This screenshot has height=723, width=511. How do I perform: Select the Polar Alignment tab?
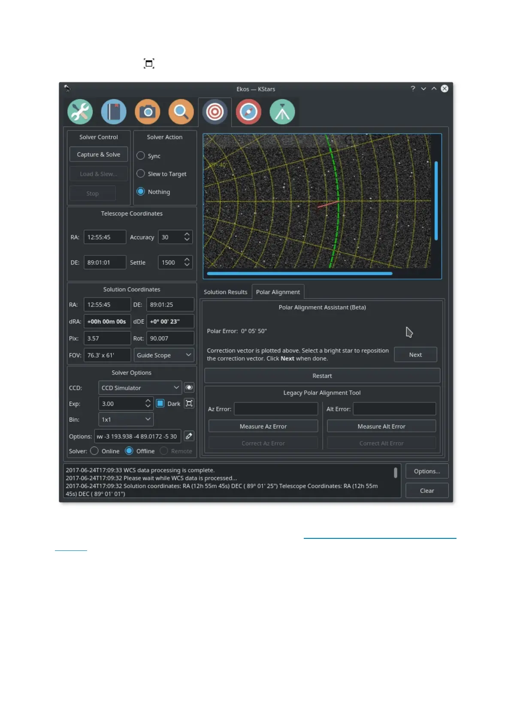coord(278,292)
